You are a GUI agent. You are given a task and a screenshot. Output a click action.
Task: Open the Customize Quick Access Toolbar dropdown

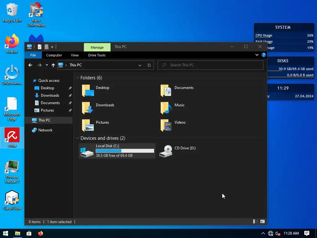pyautogui.click(x=52, y=47)
